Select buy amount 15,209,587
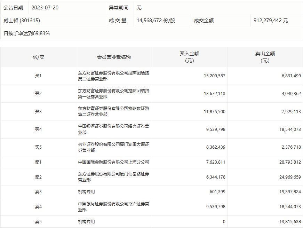 (215, 76)
